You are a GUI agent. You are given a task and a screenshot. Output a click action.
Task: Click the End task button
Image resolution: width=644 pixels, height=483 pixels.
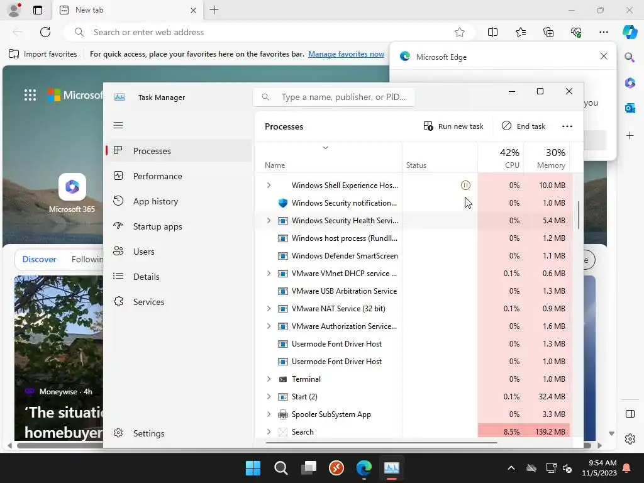click(x=523, y=126)
